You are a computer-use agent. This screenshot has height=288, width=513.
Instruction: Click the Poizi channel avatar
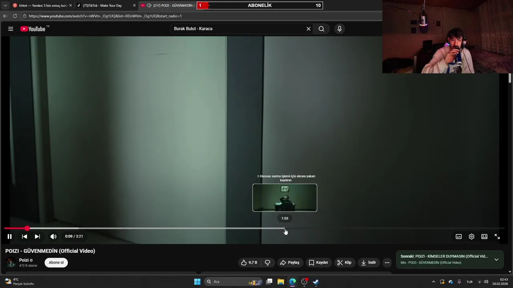[x=11, y=262]
